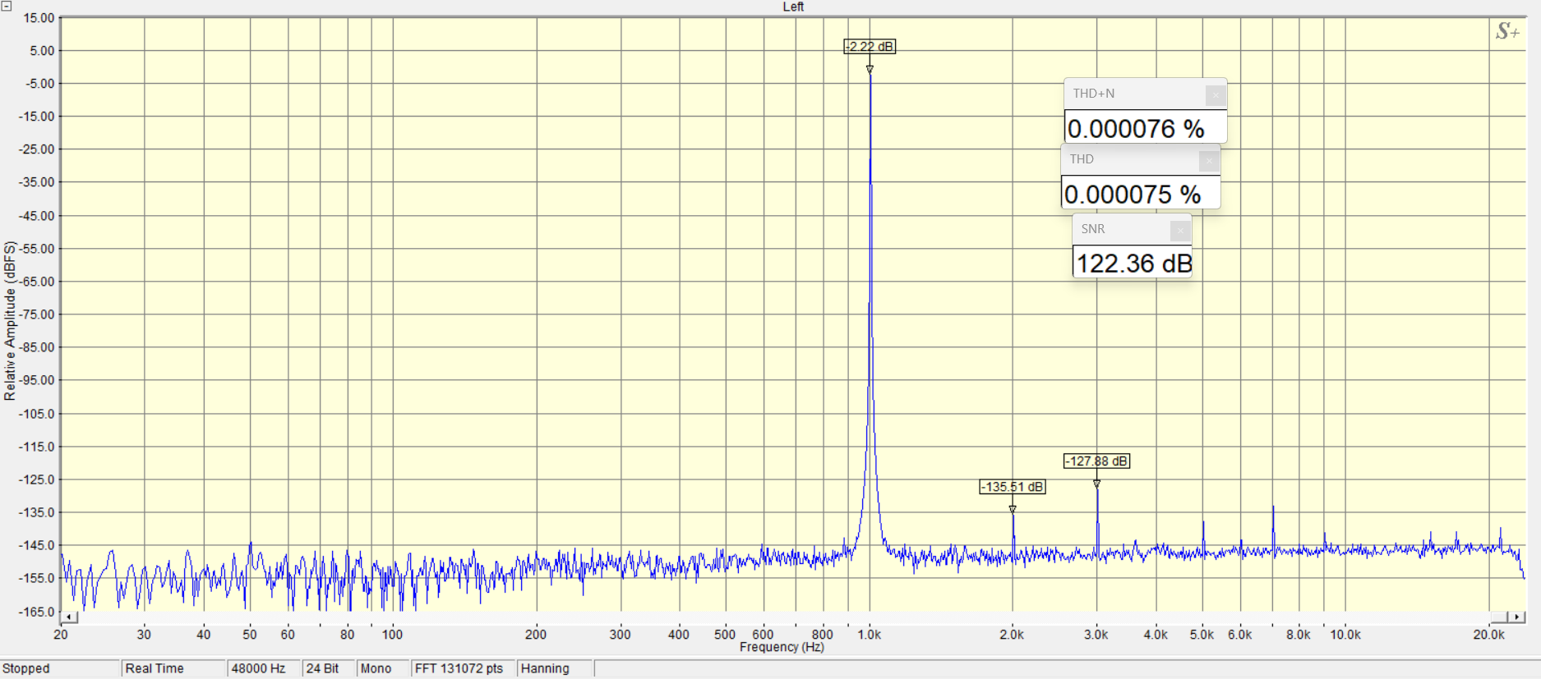This screenshot has height=679, width=1541.
Task: Close the THD+N readout window
Action: (x=1215, y=95)
